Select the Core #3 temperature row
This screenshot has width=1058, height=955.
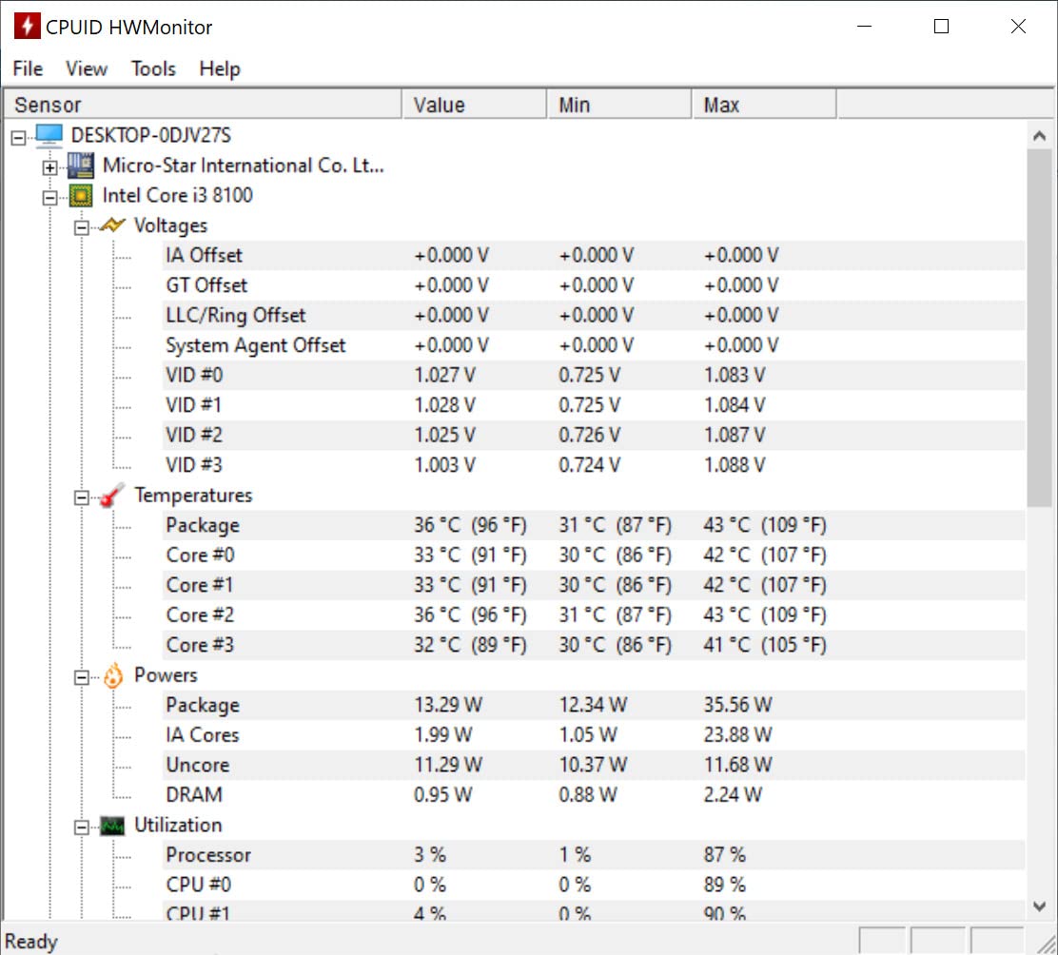pyautogui.click(x=594, y=645)
